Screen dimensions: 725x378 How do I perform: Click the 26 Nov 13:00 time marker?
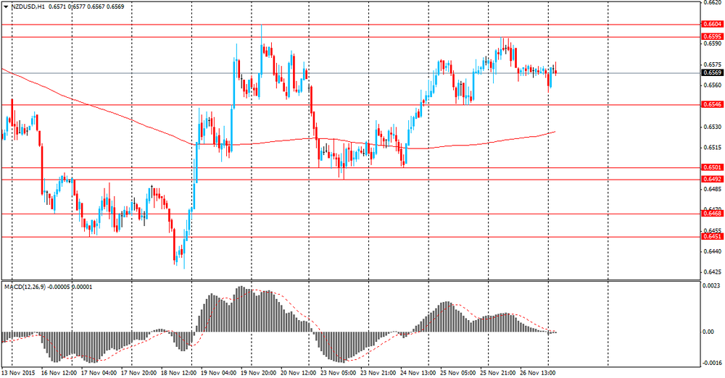(x=538, y=372)
